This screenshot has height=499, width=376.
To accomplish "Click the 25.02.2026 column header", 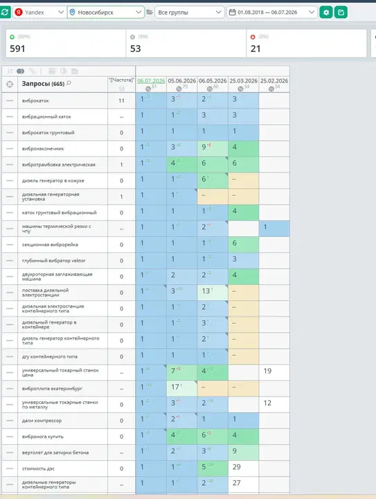I will 274,81.
